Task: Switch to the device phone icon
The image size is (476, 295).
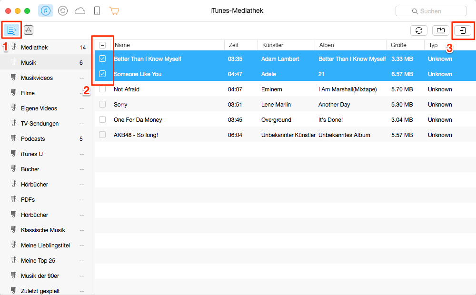Action: pos(97,11)
